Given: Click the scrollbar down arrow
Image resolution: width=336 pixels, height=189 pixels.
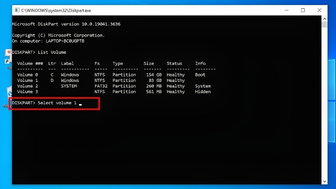Looking at the screenshot, I should (x=324, y=181).
